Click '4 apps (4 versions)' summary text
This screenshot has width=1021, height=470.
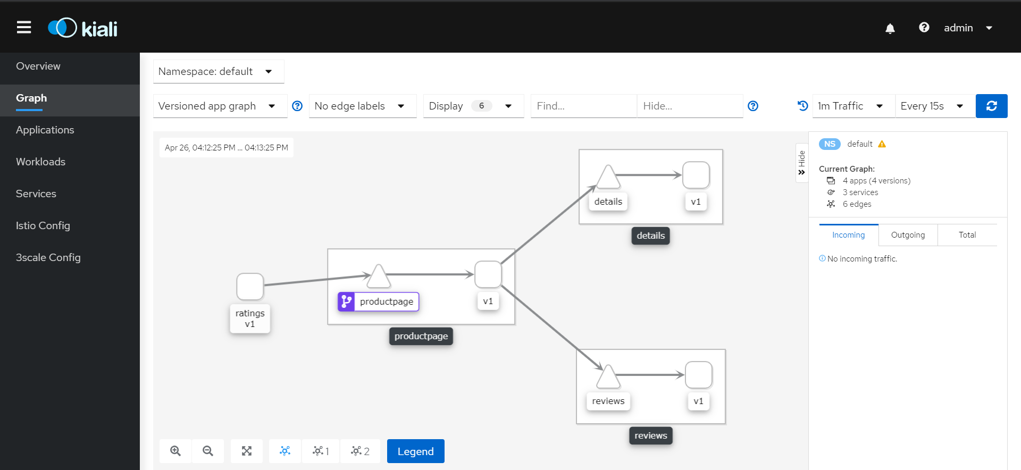click(x=876, y=181)
